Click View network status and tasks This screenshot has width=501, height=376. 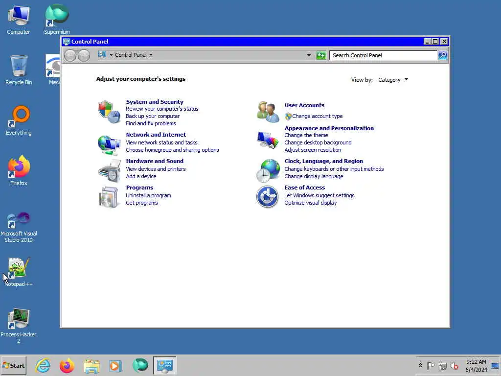(161, 142)
